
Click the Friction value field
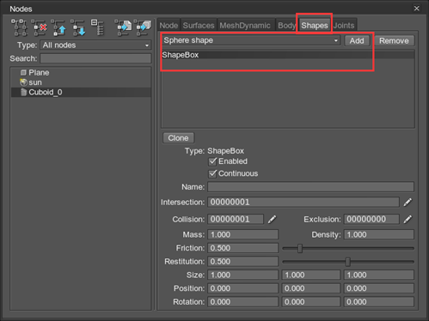(242, 248)
